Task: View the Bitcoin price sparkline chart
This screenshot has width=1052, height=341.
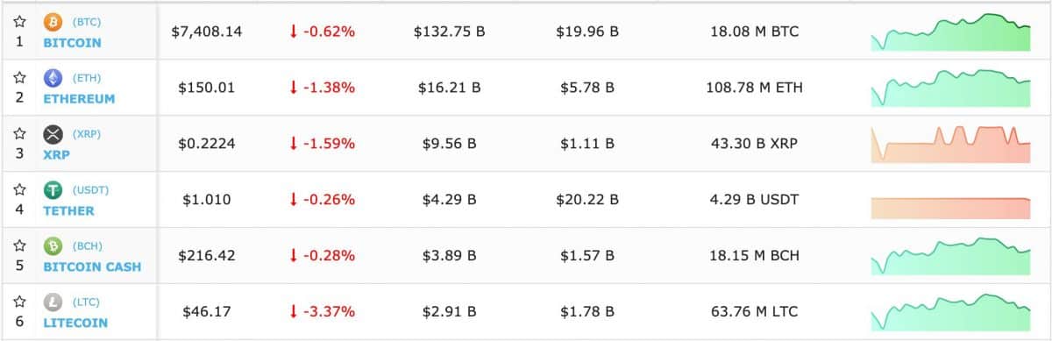Action: coord(950,32)
